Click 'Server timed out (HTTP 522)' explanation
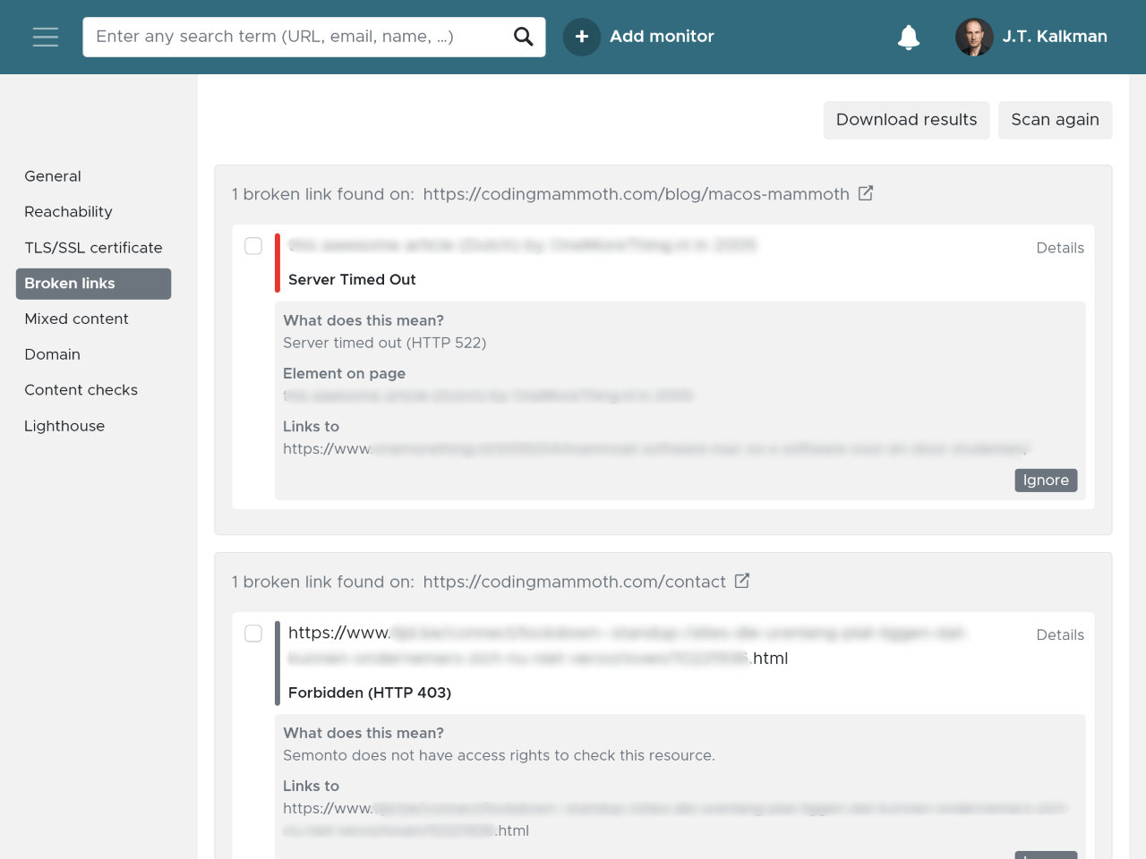 click(385, 343)
